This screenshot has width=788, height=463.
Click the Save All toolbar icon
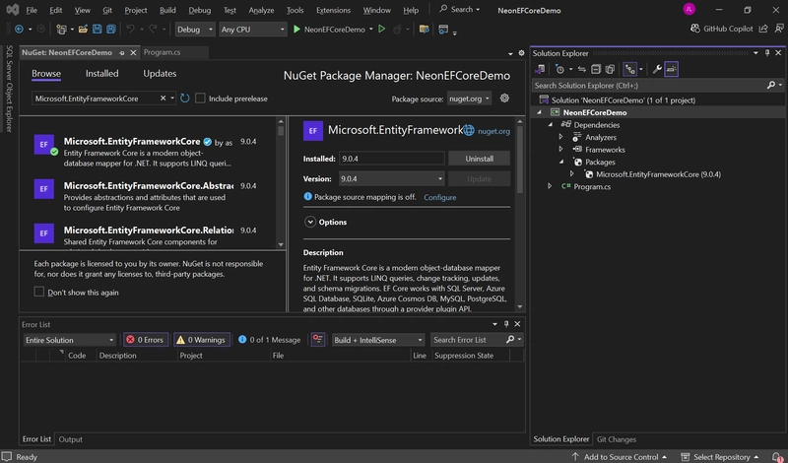click(111, 30)
